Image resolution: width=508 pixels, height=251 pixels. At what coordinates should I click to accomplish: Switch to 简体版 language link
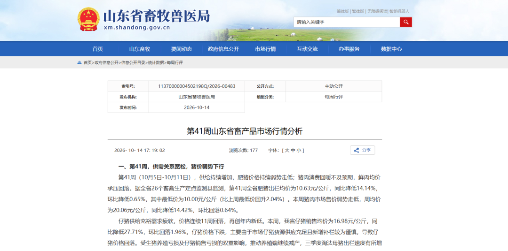[342, 11]
